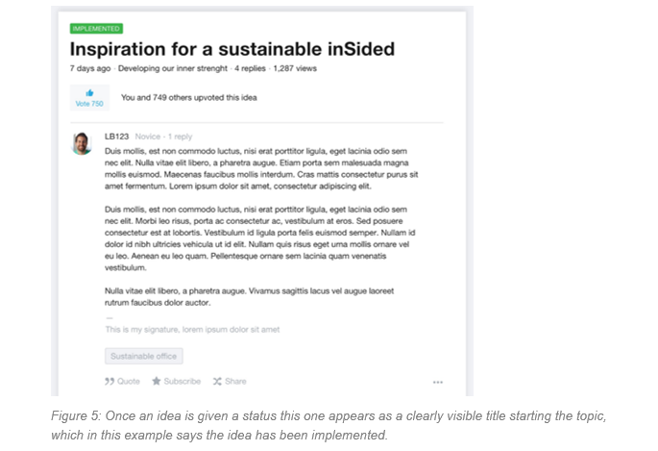The height and width of the screenshot is (451, 658).
Task: Click the Inspiration for a sustainable inSided title
Action: click(232, 49)
